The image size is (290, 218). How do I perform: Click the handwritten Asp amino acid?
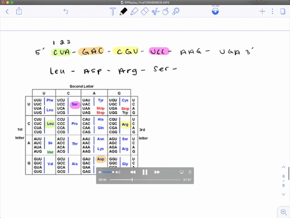(92, 71)
